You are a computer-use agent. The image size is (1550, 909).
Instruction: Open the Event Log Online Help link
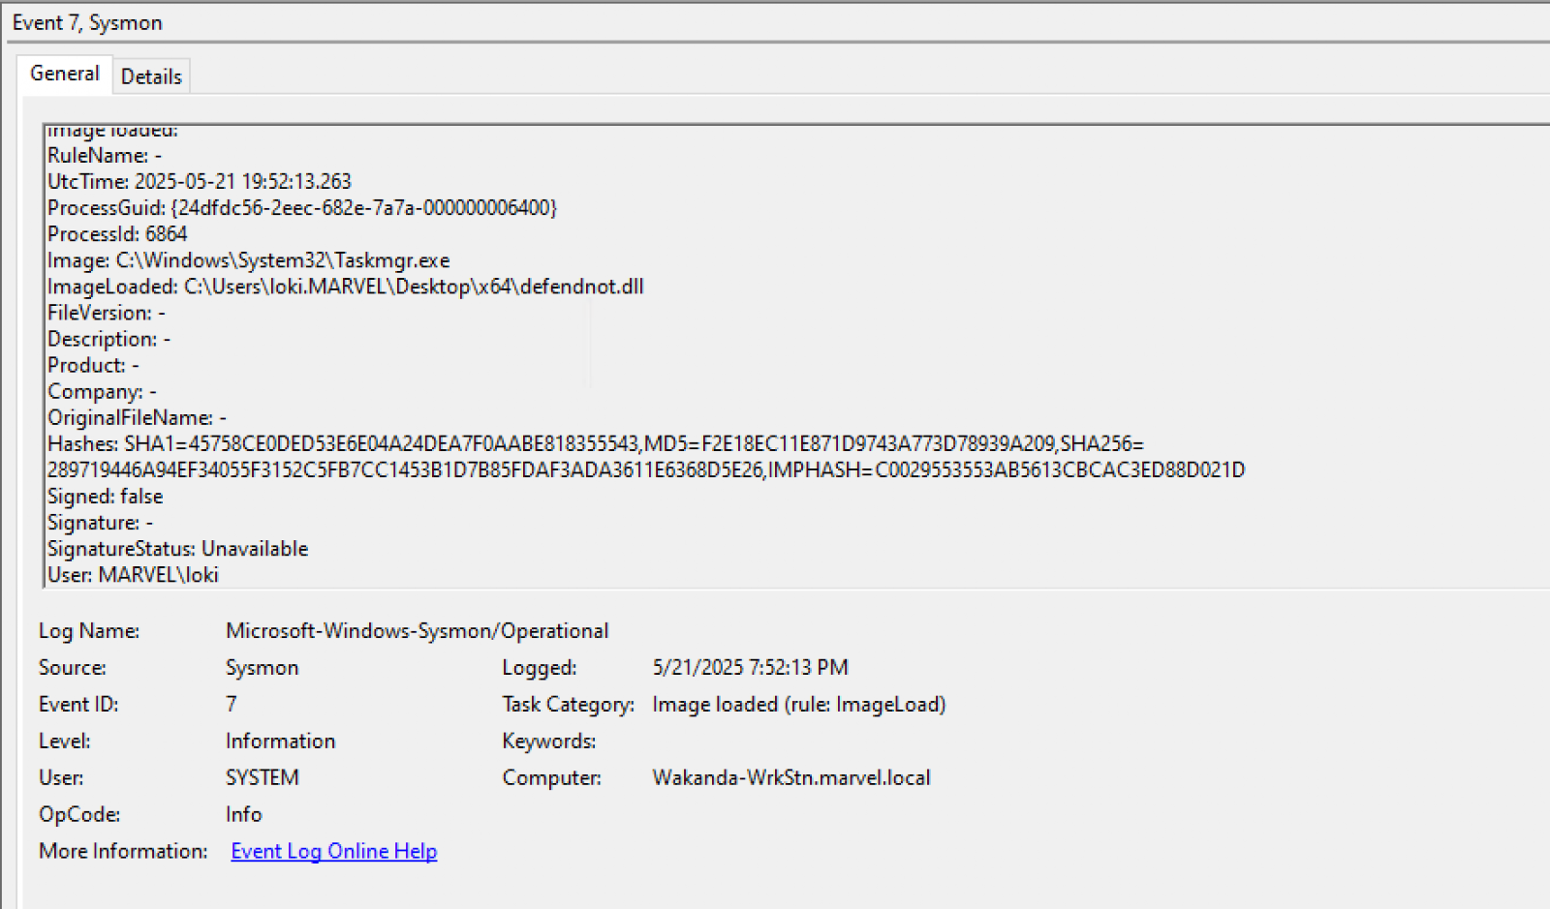(x=334, y=851)
